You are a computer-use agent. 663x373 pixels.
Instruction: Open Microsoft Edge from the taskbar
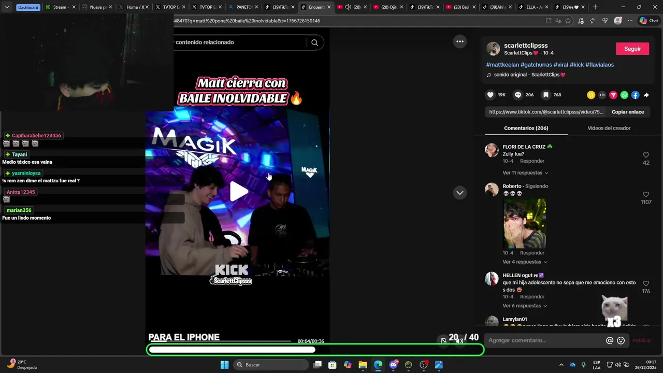(x=378, y=365)
